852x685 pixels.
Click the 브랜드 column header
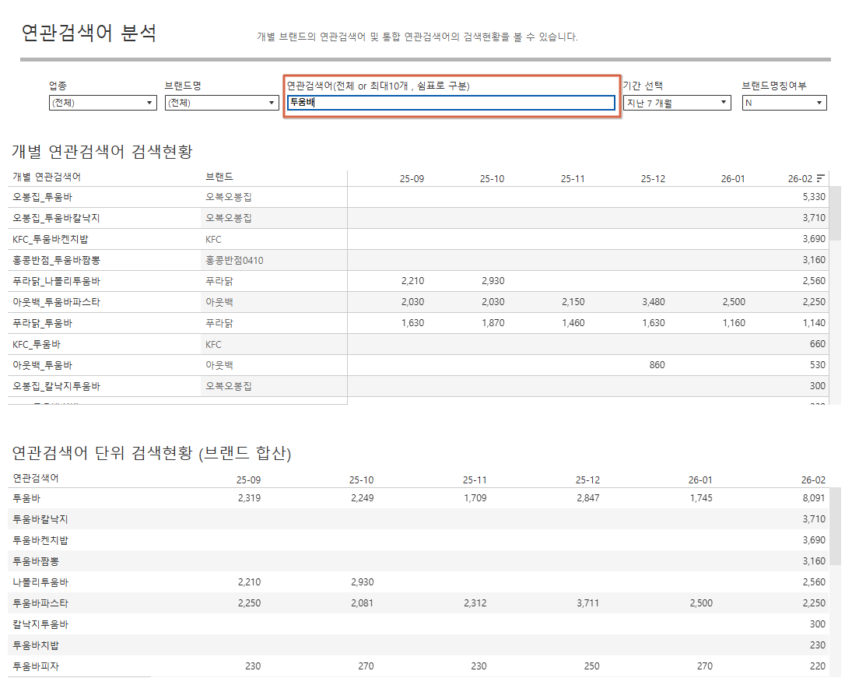click(219, 177)
